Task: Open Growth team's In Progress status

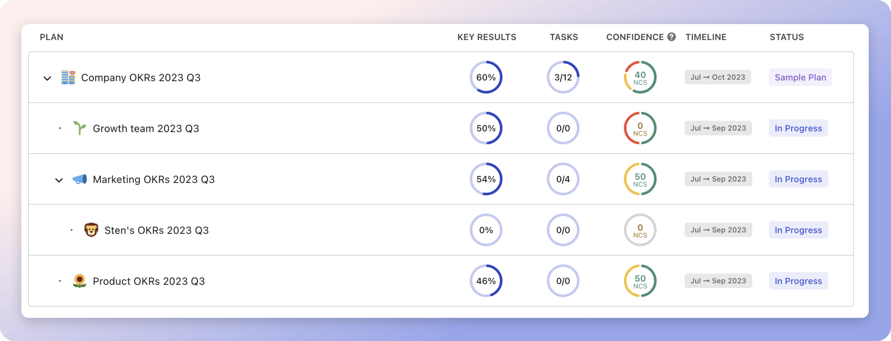Action: point(798,128)
